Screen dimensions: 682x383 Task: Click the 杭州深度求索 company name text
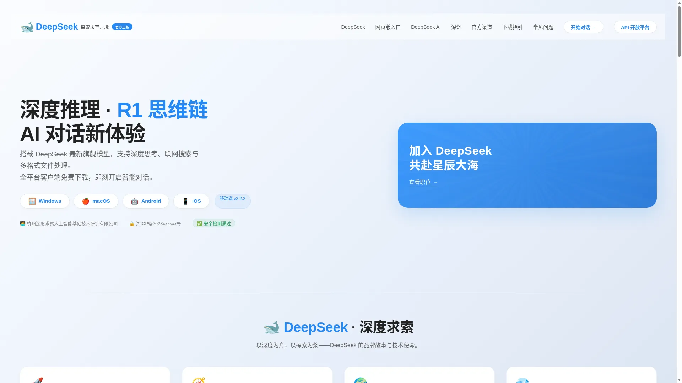[72, 224]
